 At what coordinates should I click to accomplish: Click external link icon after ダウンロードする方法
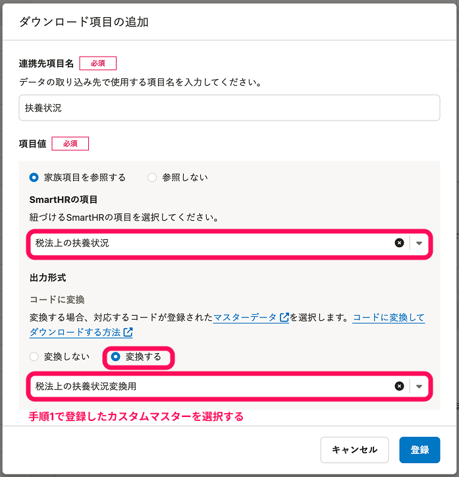[128, 333]
